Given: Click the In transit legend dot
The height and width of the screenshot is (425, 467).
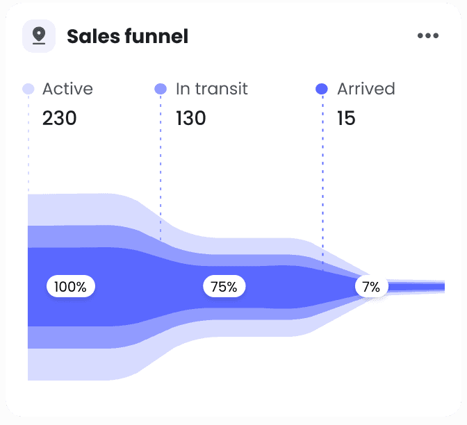Looking at the screenshot, I should [x=161, y=89].
